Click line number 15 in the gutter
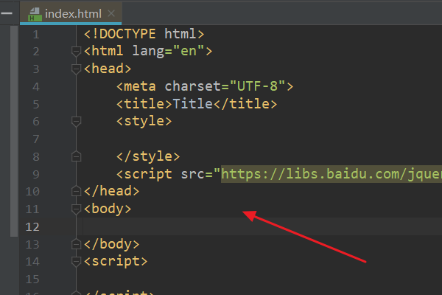 pos(32,280)
